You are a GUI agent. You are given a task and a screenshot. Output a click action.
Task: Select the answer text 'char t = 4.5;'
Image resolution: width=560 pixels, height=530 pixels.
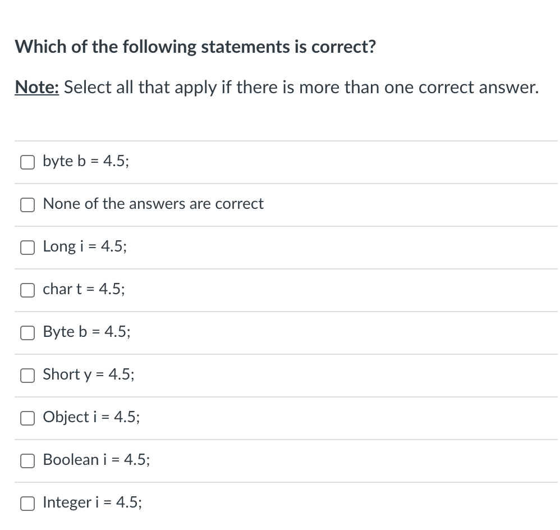click(83, 289)
